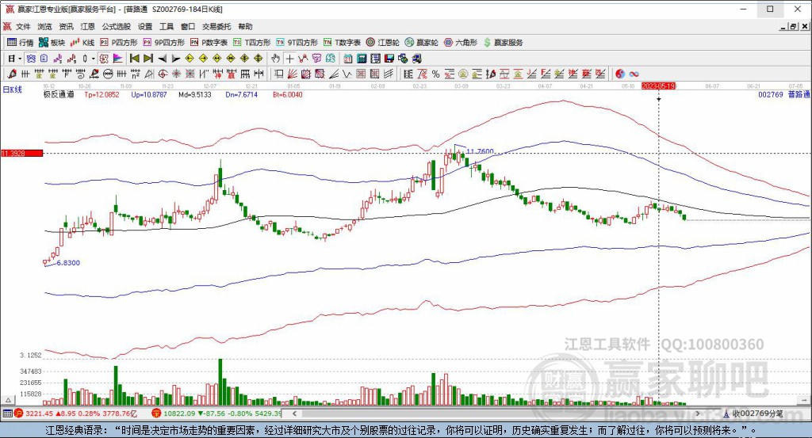Click the 日K线 label
812x438 pixels.
click(x=13, y=90)
